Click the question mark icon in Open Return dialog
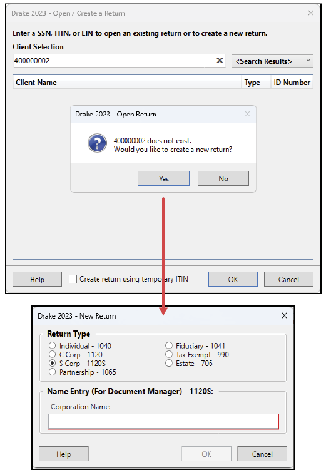Screen dimensions: 326x475 97,143
